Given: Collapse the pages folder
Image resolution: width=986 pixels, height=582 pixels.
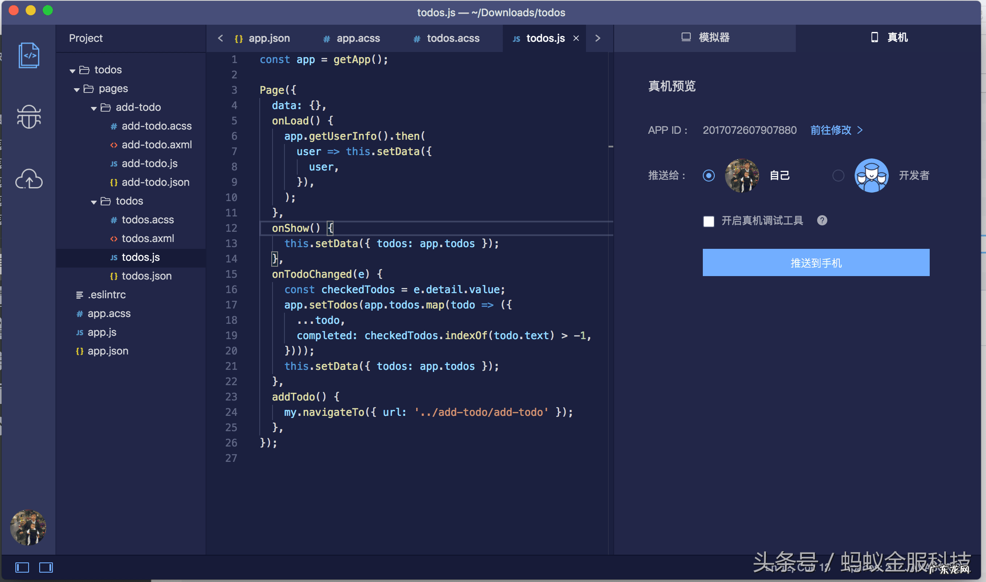Looking at the screenshot, I should tap(77, 89).
